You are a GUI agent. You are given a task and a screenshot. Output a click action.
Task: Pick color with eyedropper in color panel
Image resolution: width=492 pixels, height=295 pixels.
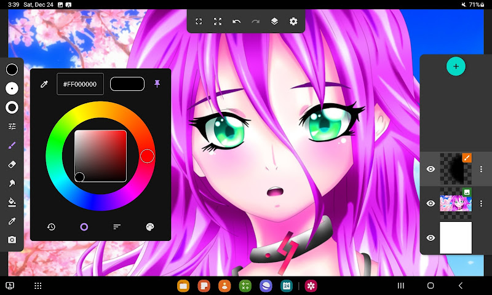tap(44, 84)
